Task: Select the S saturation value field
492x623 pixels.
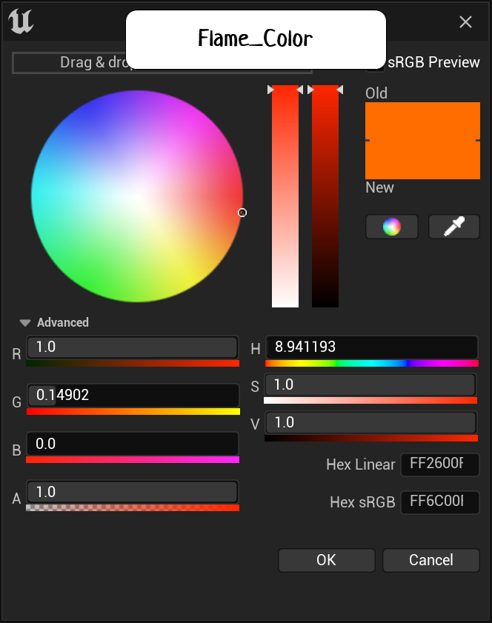Action: tap(370, 384)
